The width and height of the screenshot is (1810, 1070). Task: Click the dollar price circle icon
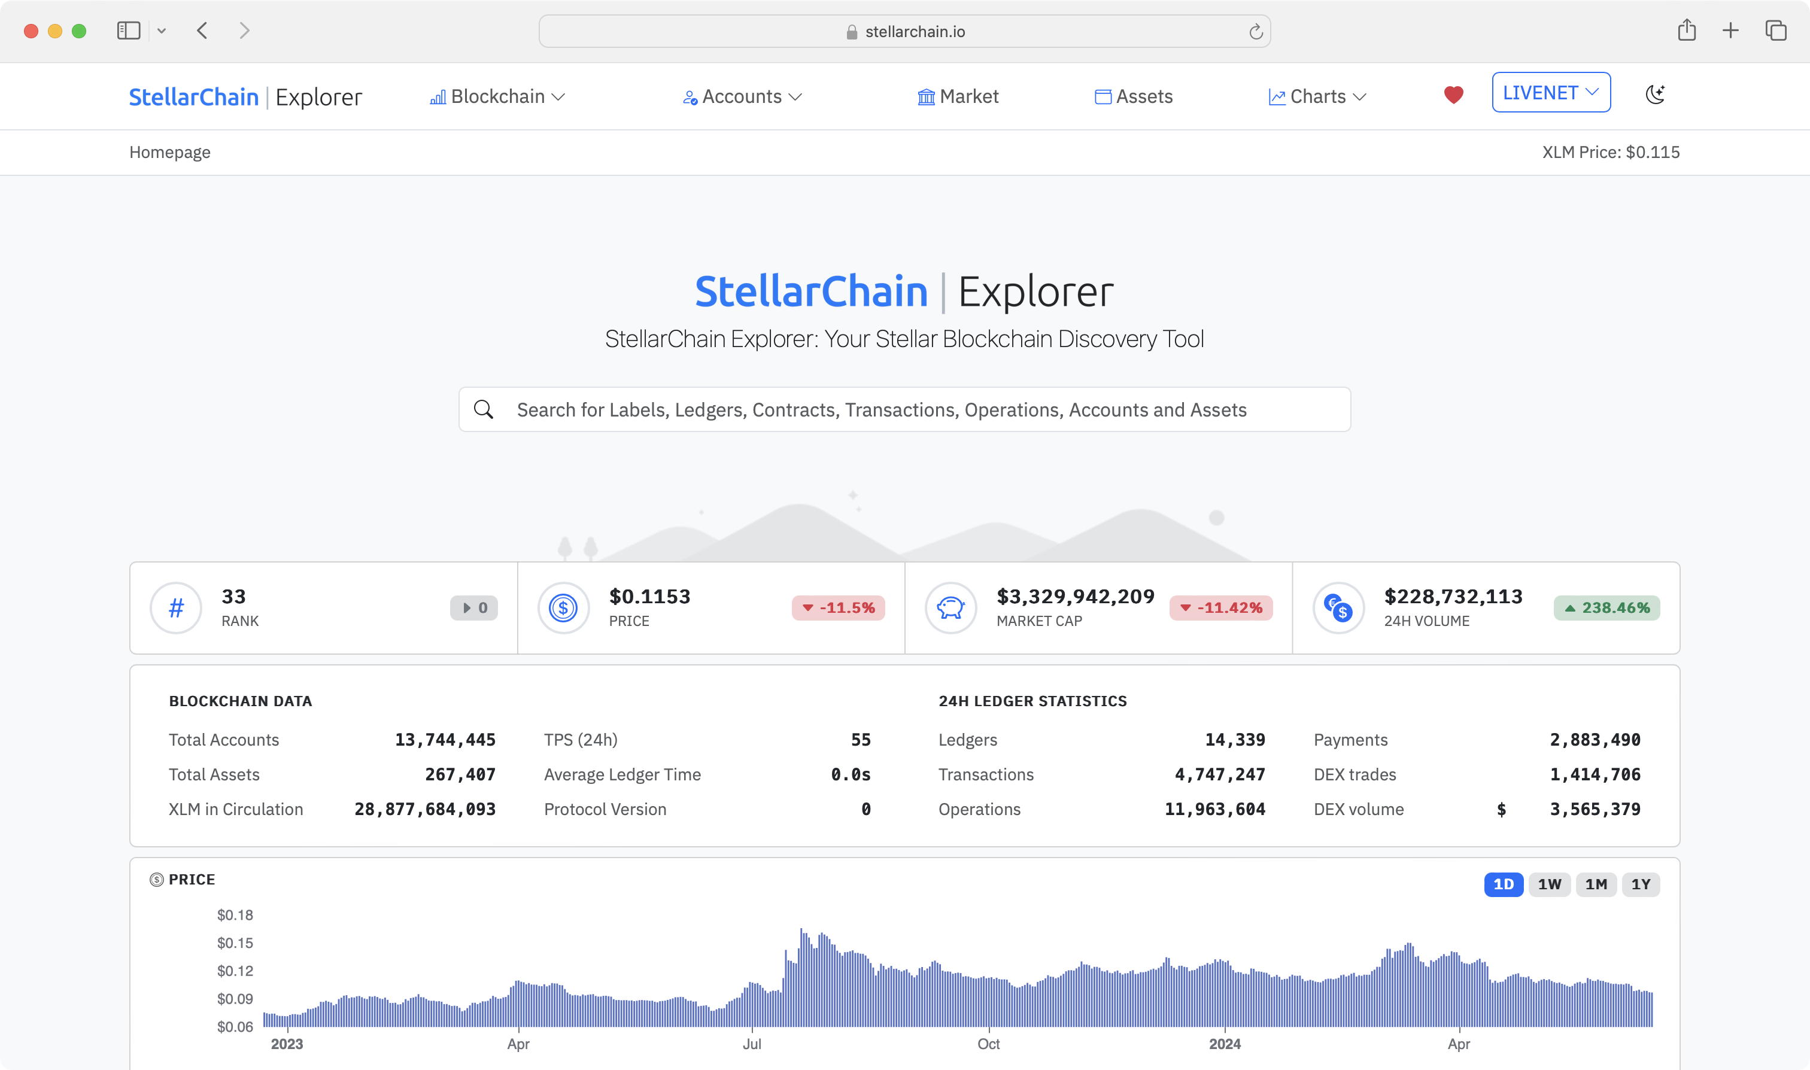click(x=563, y=608)
